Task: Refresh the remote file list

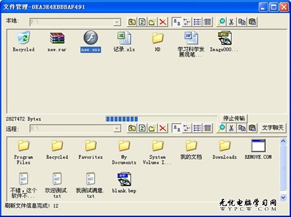Action: tap(142, 128)
